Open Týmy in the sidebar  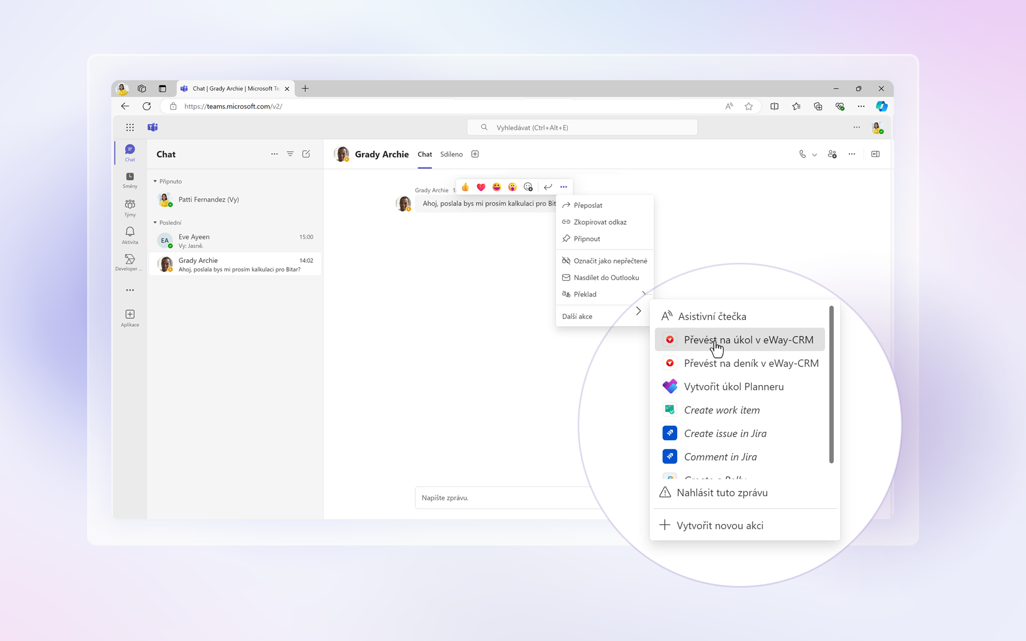click(130, 208)
